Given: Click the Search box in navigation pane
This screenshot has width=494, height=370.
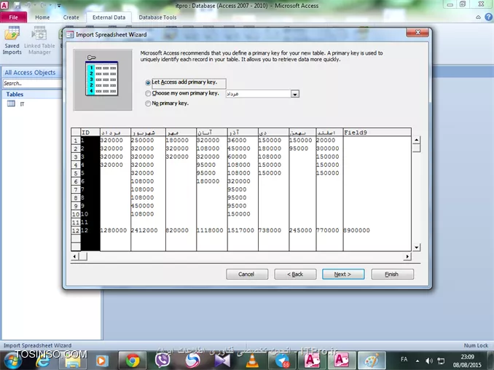Looking at the screenshot, I should (29, 84).
